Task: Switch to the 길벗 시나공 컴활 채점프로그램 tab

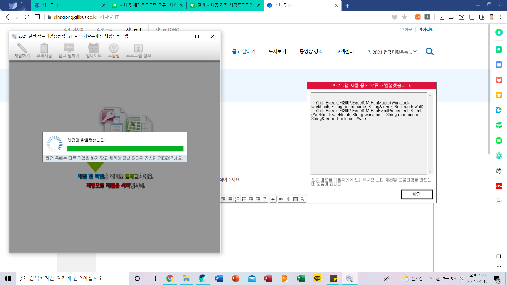Action: (225, 5)
